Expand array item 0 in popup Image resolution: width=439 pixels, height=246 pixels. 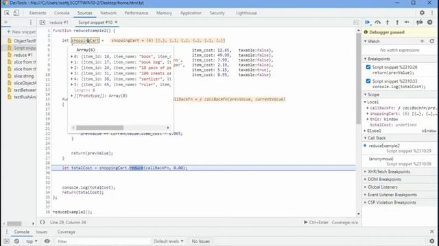click(72, 57)
